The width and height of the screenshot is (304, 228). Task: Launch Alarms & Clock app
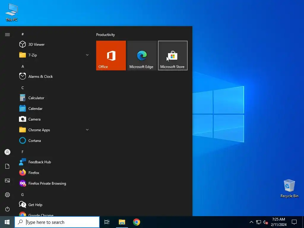[54, 76]
